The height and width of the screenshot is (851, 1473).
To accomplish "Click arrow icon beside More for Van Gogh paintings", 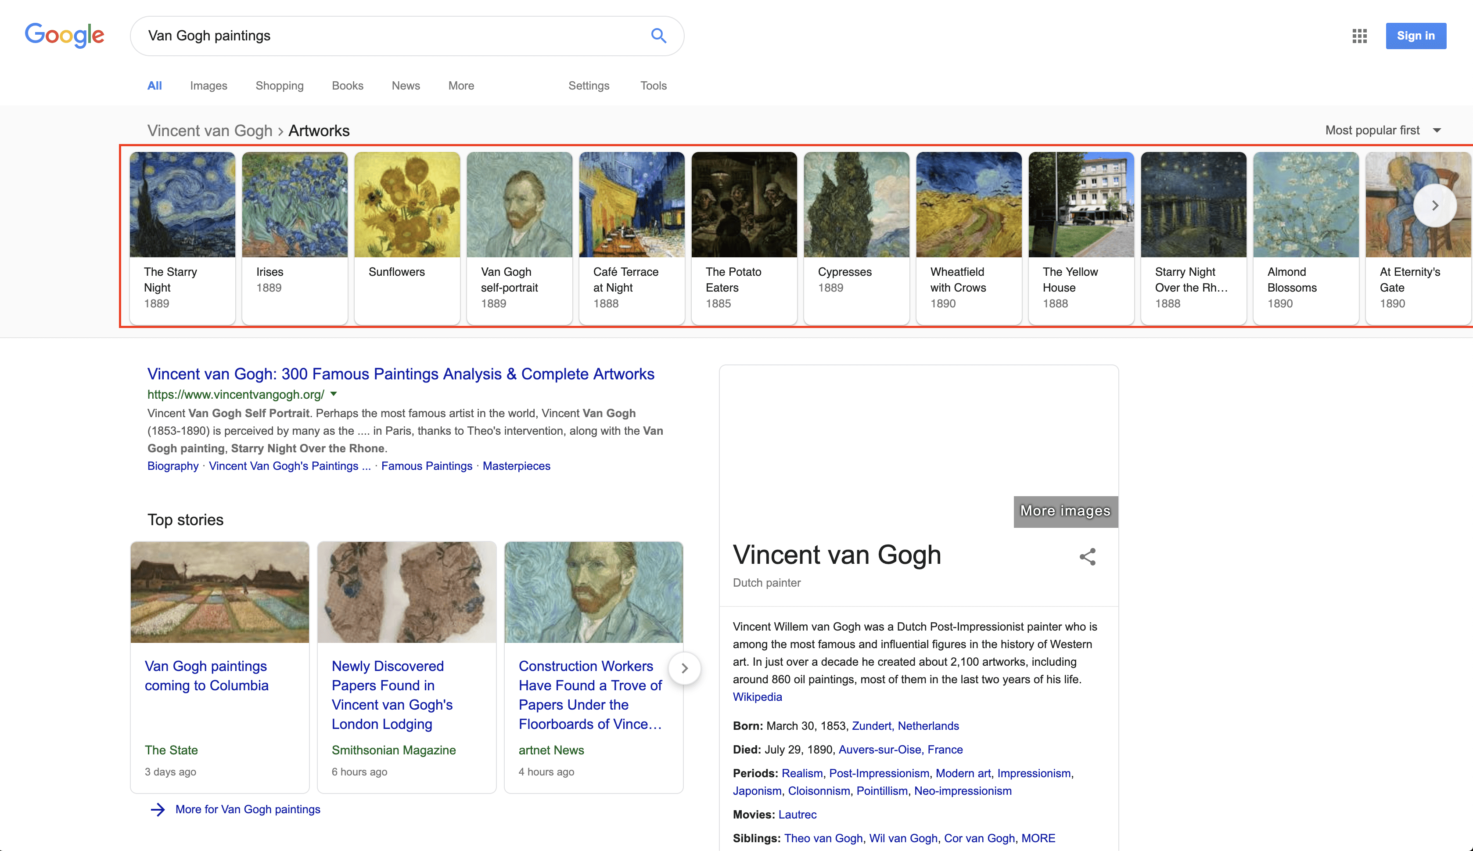I will (x=157, y=809).
